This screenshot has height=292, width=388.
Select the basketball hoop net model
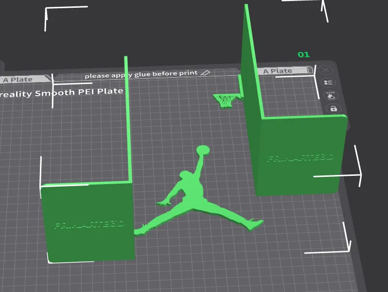pos(226,101)
